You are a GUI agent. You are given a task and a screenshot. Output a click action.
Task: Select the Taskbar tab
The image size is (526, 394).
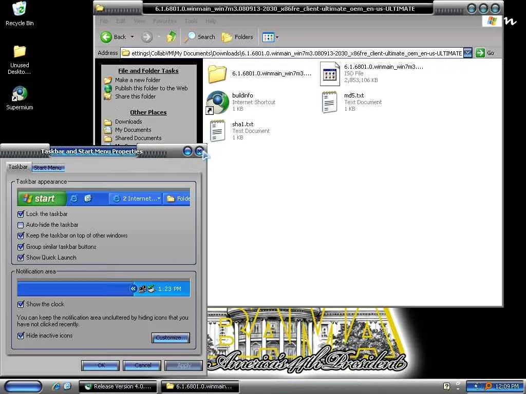click(18, 167)
